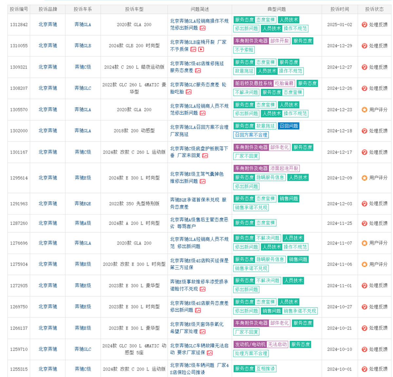Screen dimensions: 393x377
Task: Open complaint 北京奔驰C级车辆问题 厂家4S店保险公司推诿
Action: pos(199,369)
